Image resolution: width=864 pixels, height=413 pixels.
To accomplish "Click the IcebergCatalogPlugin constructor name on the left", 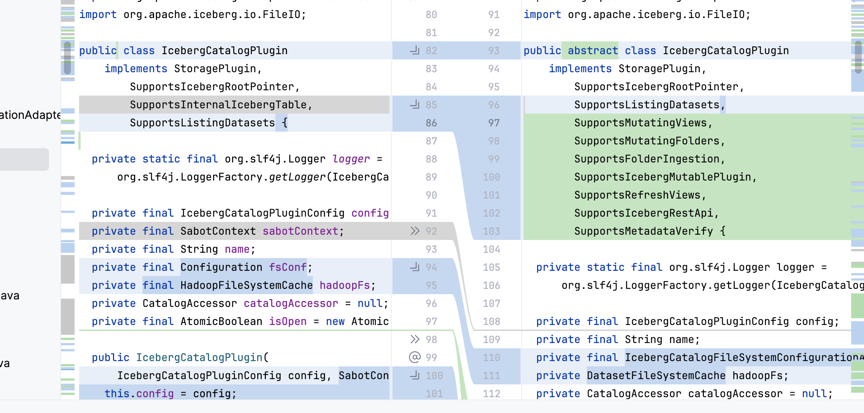I will point(199,358).
